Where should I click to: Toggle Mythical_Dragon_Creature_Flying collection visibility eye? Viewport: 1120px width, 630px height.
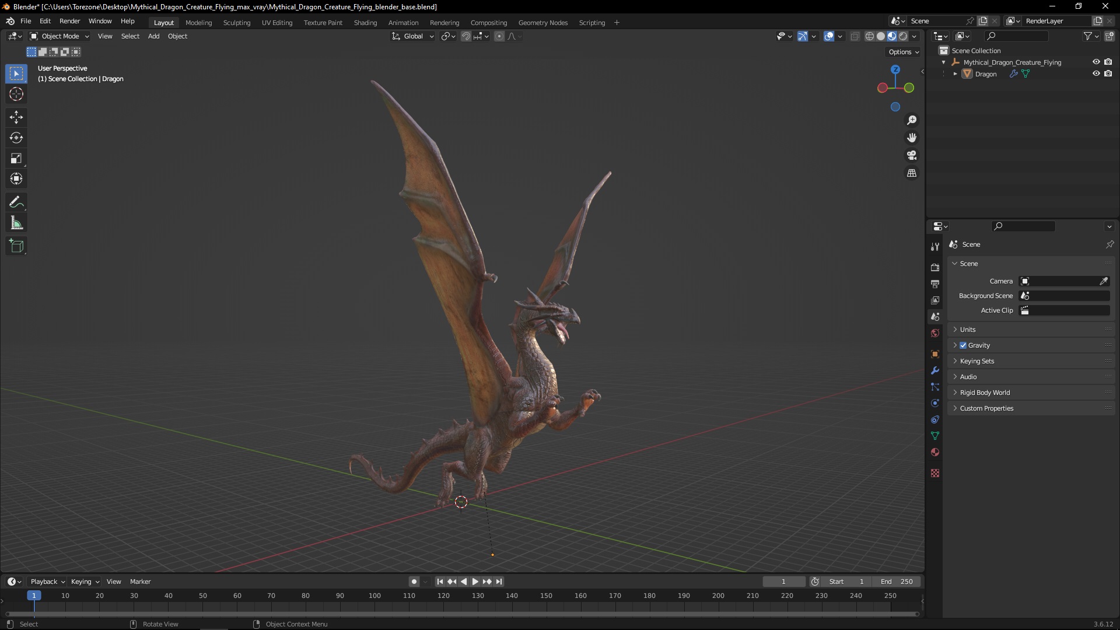1096,62
